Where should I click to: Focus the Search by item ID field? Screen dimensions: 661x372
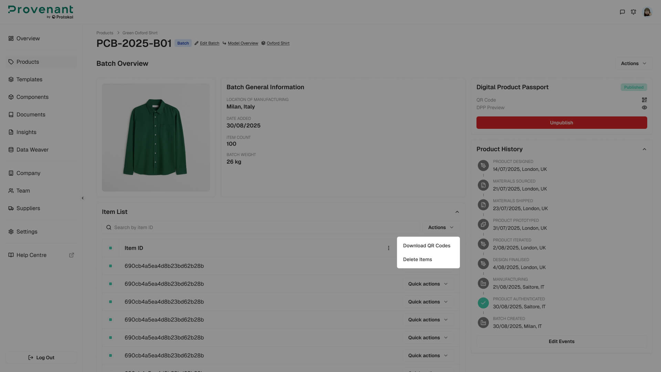coord(261,227)
